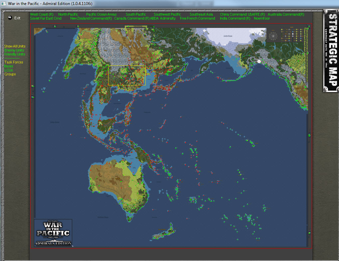Choose USAFFE (R) filter

(x=256, y=14)
